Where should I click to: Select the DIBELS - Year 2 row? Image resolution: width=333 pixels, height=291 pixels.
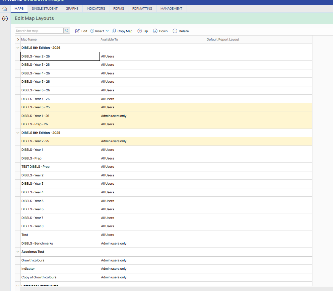coord(164,175)
